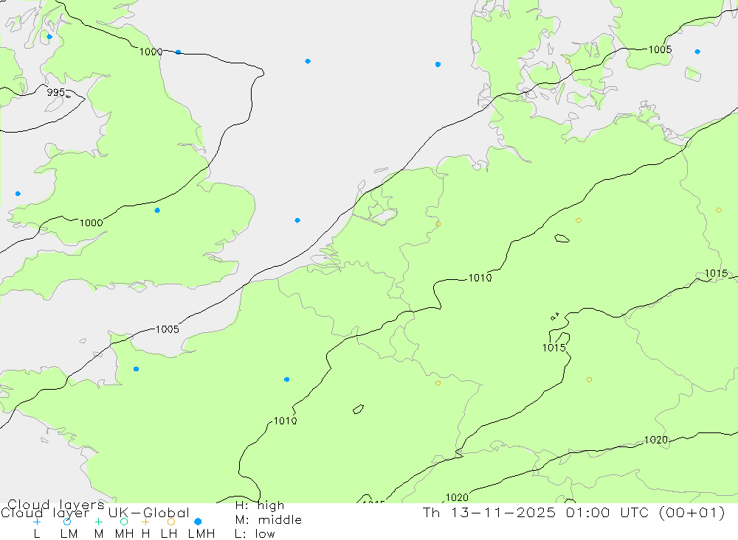The height and width of the screenshot is (540, 738).
Task: Click the blue plus L legend symbol
Action: [37, 522]
